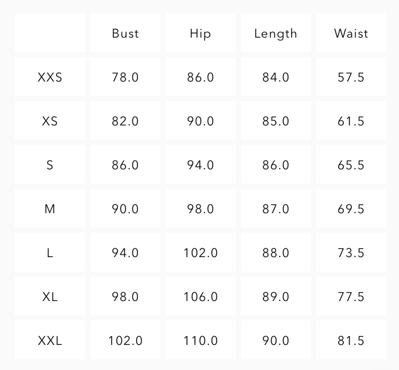
Task: Select the XL hip value 106.0
Action: click(x=201, y=297)
